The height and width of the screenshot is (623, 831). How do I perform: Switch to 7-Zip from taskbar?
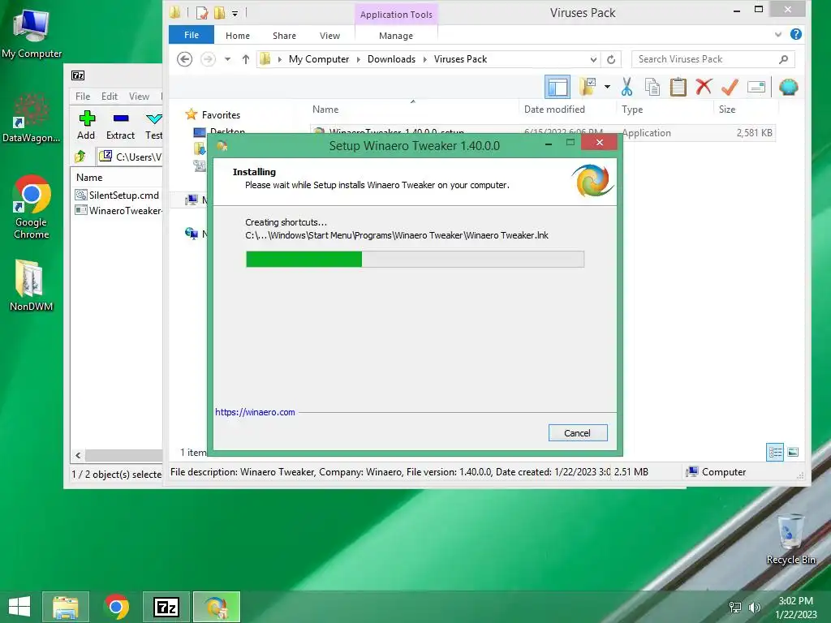pyautogui.click(x=166, y=607)
